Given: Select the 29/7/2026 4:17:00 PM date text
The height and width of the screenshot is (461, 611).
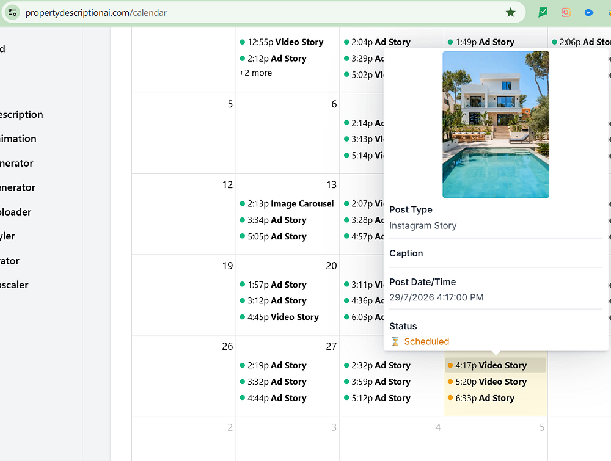Looking at the screenshot, I should point(436,297).
